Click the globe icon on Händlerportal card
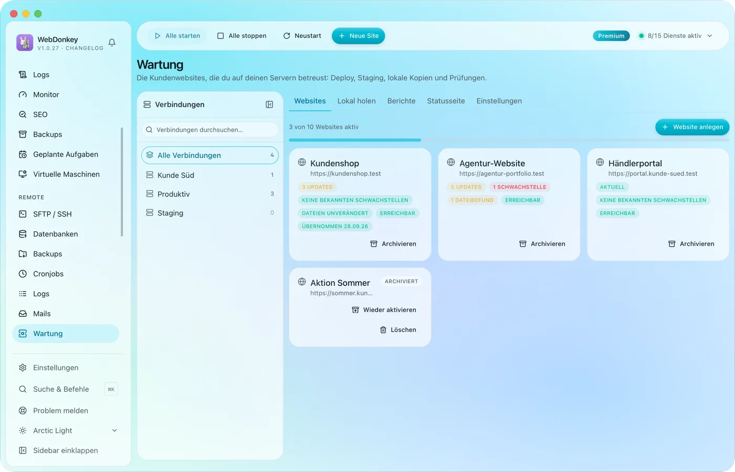This screenshot has height=472, width=735. click(x=600, y=162)
